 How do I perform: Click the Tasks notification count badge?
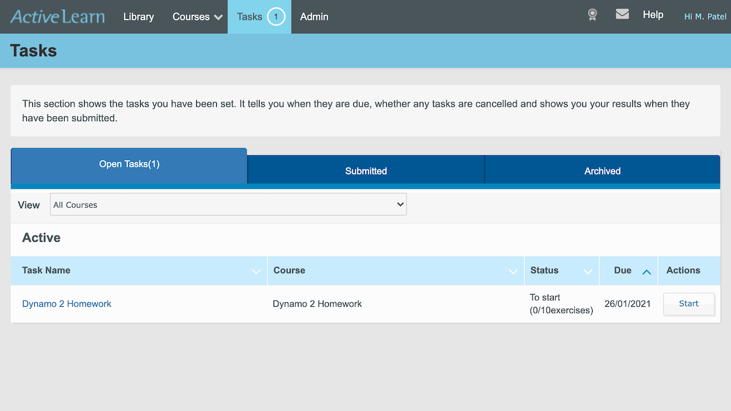[276, 16]
